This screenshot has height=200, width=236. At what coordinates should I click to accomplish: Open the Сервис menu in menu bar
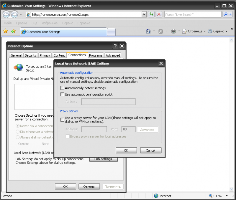[68, 23]
